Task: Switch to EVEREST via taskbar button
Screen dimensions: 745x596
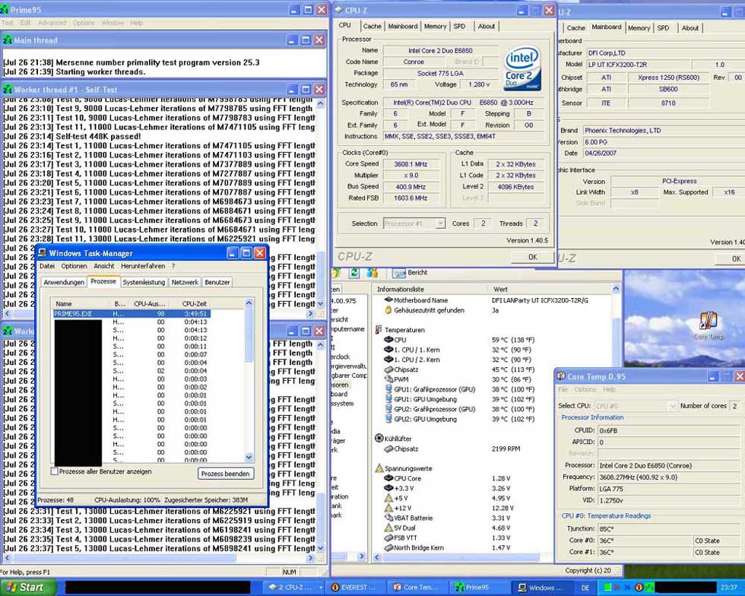Action: [x=354, y=588]
